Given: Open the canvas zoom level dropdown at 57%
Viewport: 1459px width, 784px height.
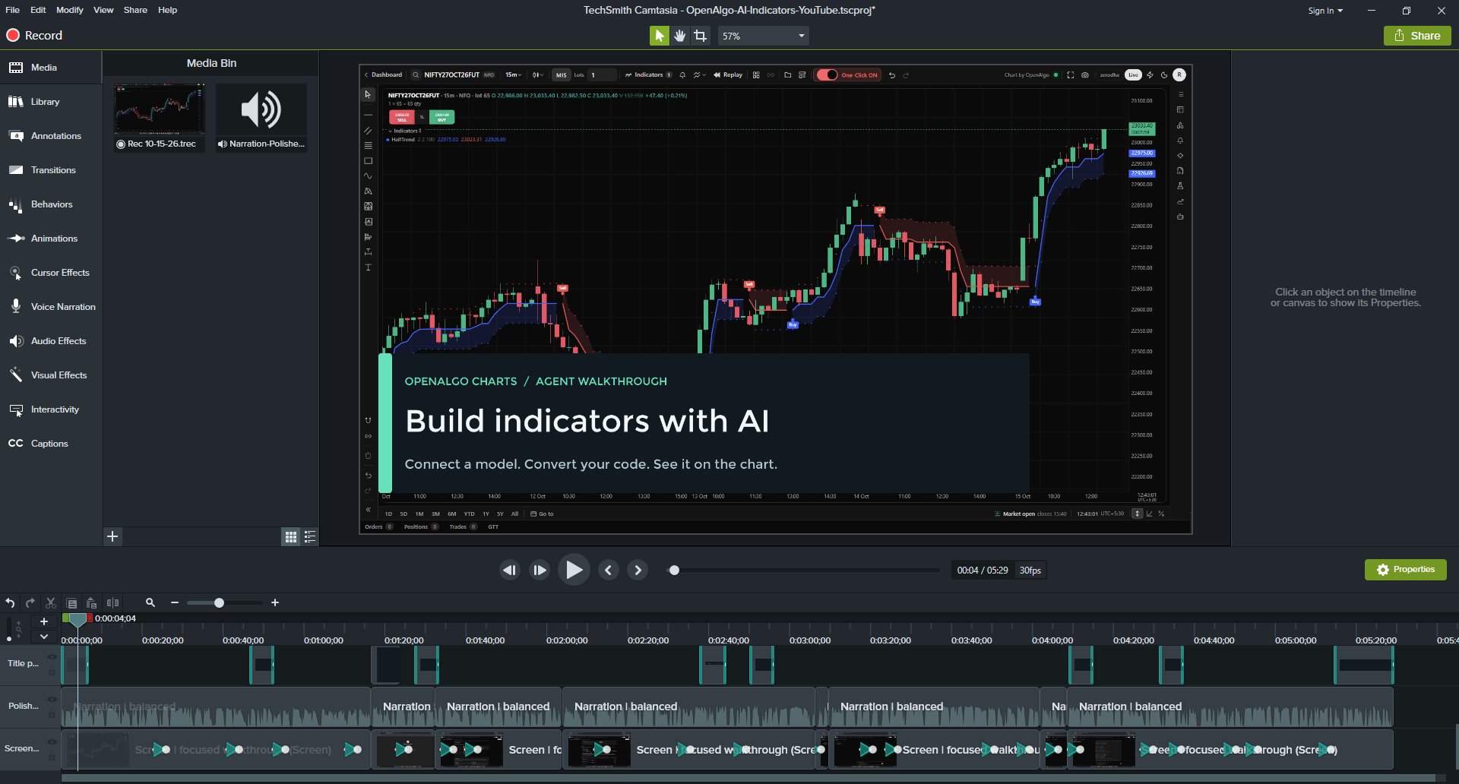Looking at the screenshot, I should 763,36.
